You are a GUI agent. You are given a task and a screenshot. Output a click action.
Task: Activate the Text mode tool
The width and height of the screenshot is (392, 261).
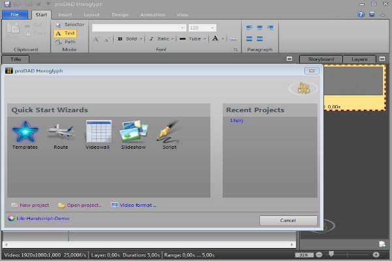pos(65,33)
